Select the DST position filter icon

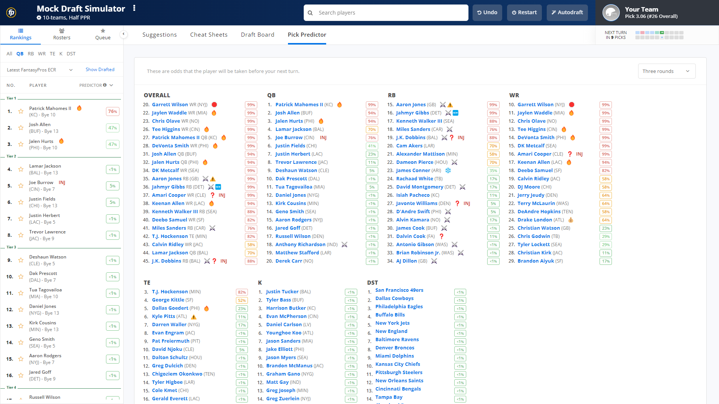click(71, 53)
